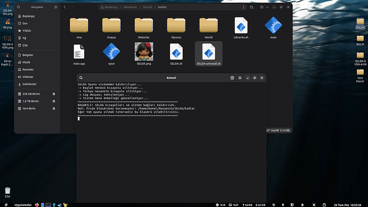
Task: Click the Konsol search icon
Action: tap(81, 78)
